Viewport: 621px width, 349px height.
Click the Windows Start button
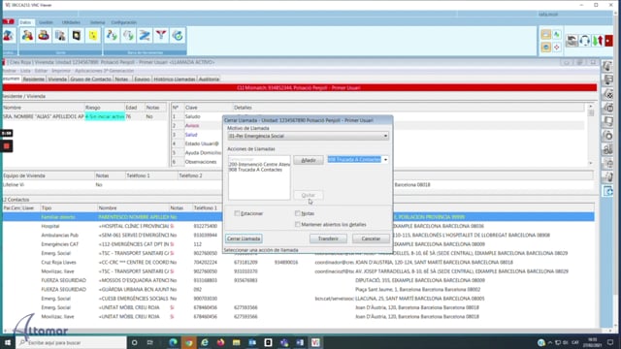click(x=7, y=342)
